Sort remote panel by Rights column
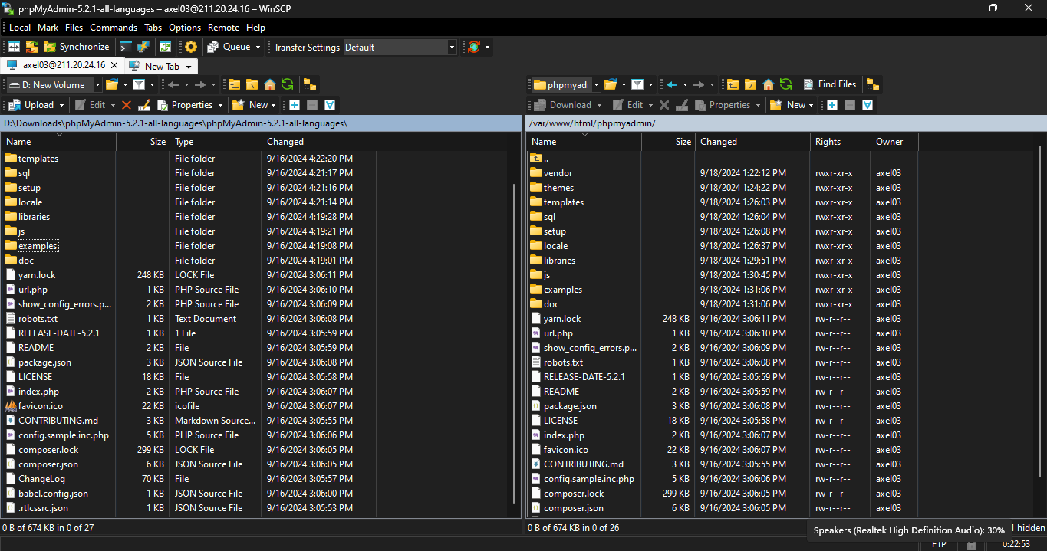 click(x=841, y=142)
